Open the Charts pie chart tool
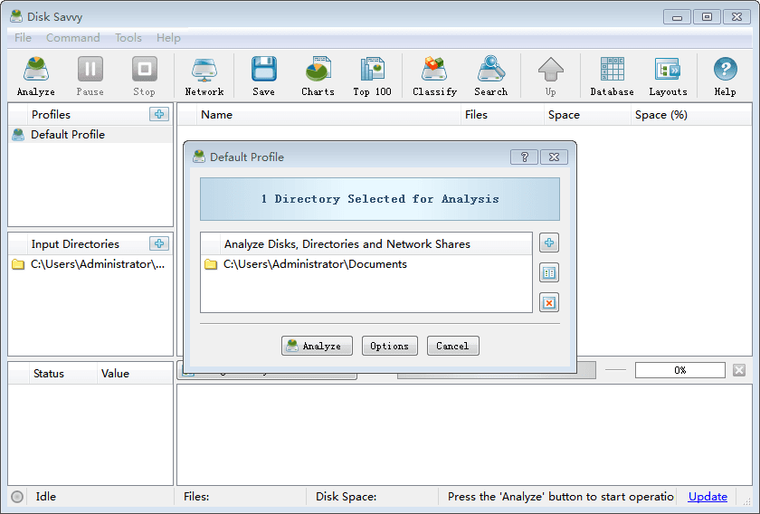Viewport: 760px width, 514px height. pos(318,76)
